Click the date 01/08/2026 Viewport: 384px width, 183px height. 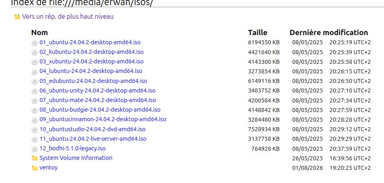pos(307,168)
